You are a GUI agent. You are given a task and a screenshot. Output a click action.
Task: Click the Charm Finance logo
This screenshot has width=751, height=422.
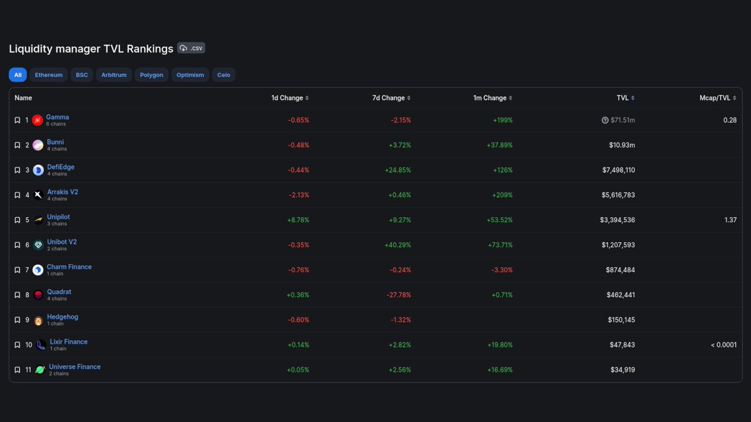[x=38, y=270]
